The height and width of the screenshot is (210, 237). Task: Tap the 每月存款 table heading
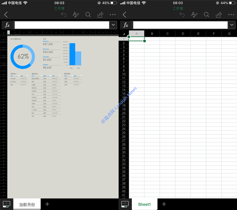point(67,74)
